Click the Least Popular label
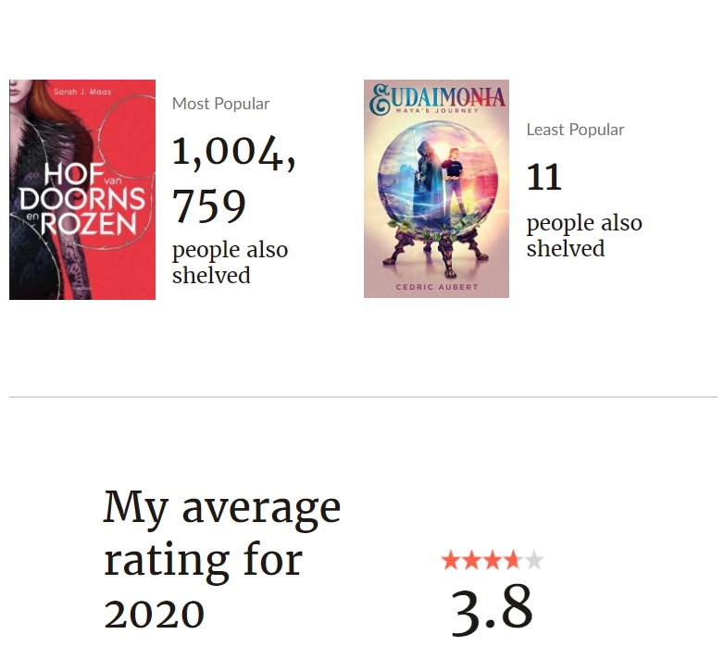This screenshot has width=724, height=659. coord(575,130)
